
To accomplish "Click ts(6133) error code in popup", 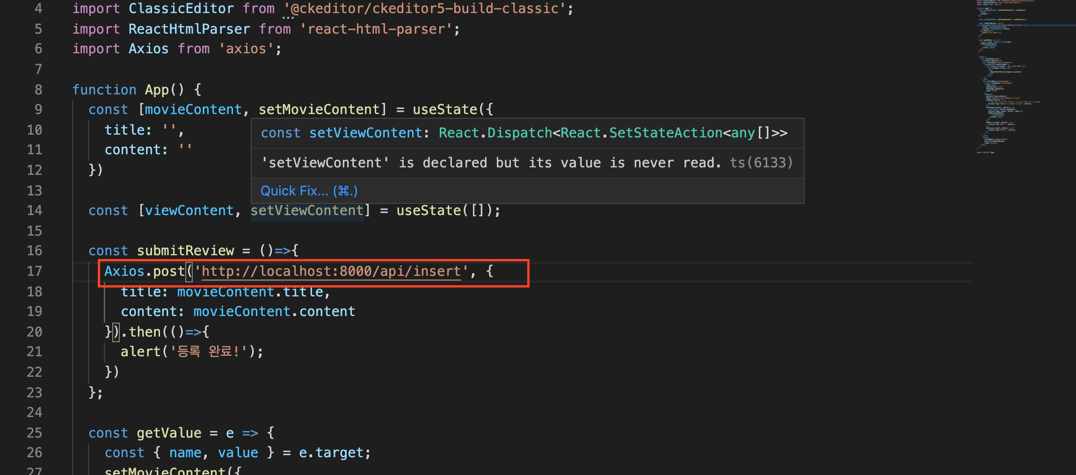I will pos(761,163).
